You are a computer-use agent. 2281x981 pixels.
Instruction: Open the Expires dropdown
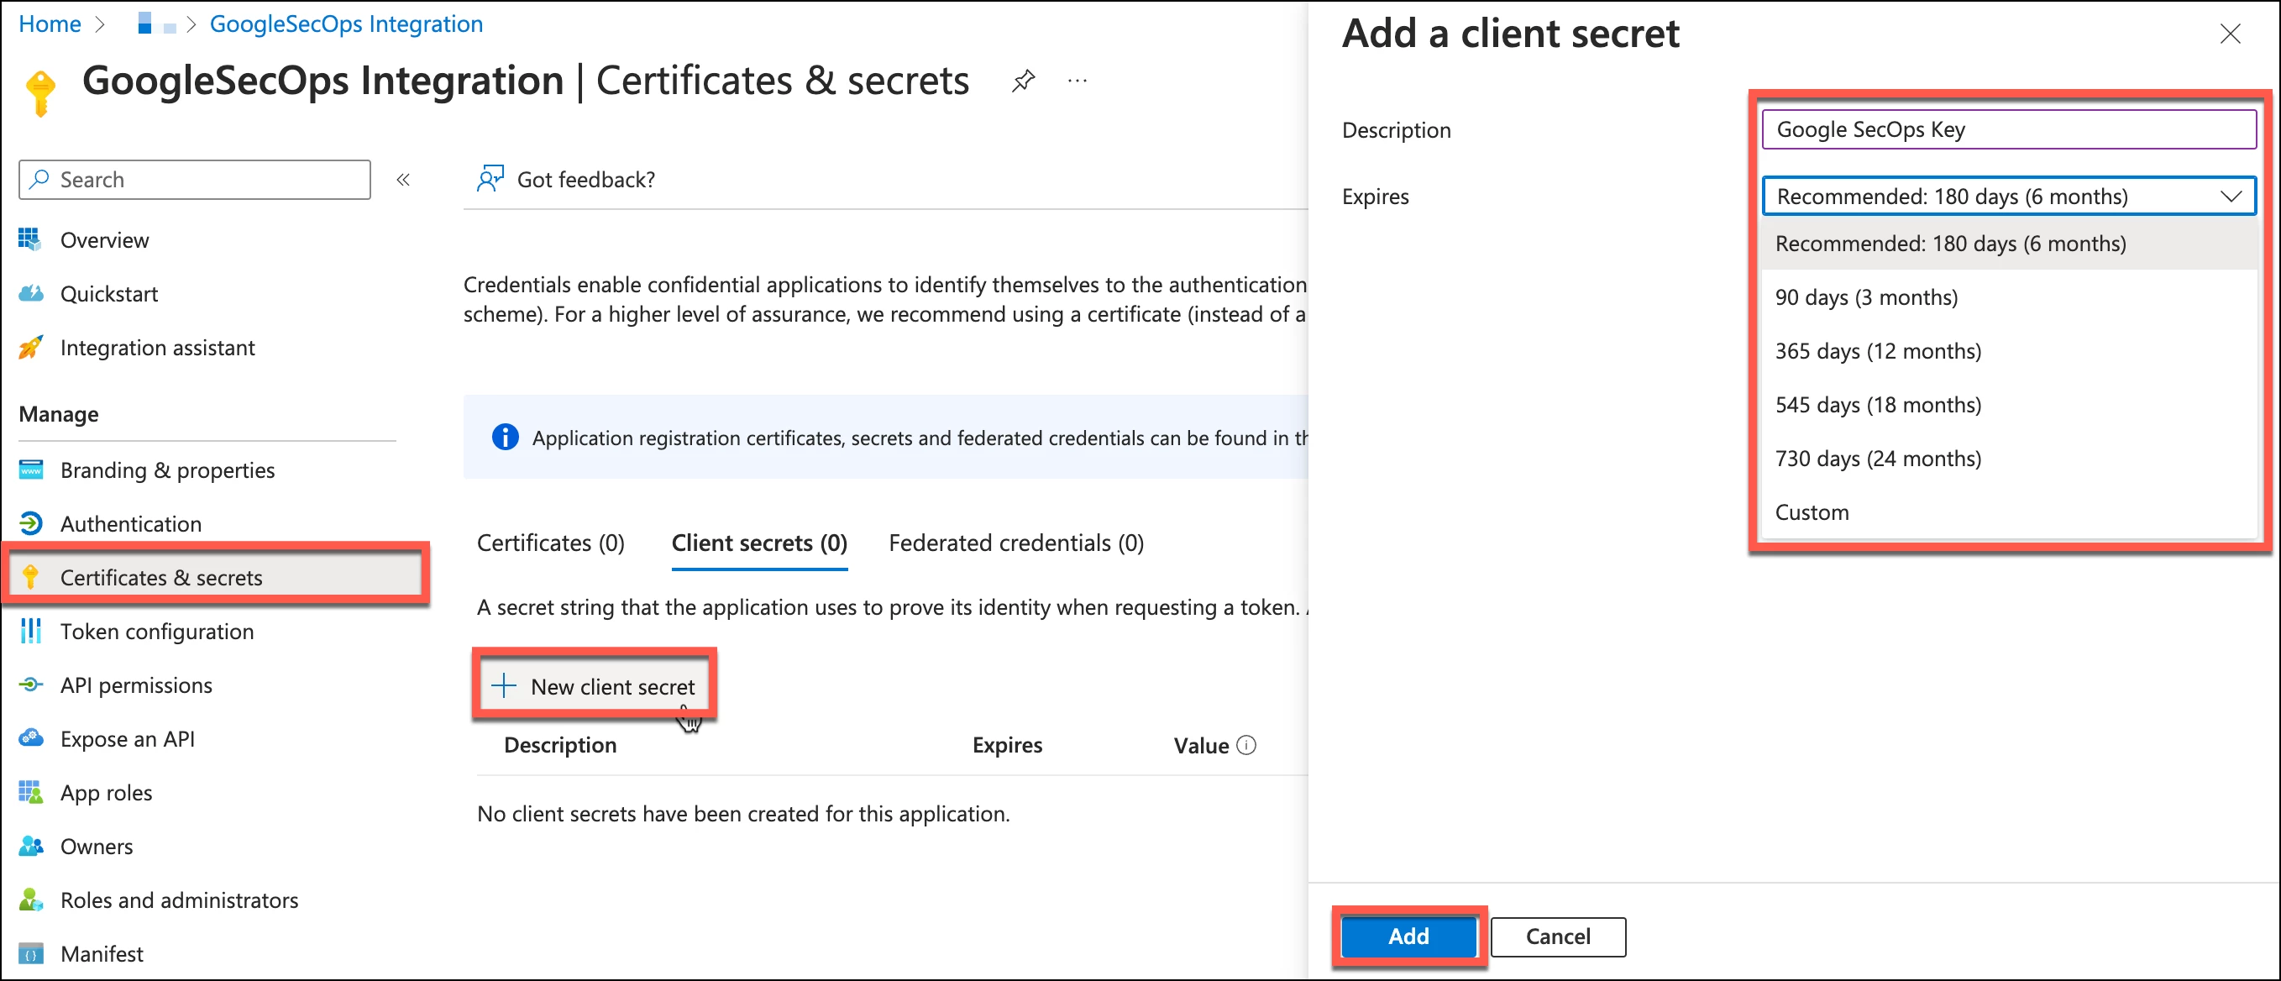point(2008,197)
